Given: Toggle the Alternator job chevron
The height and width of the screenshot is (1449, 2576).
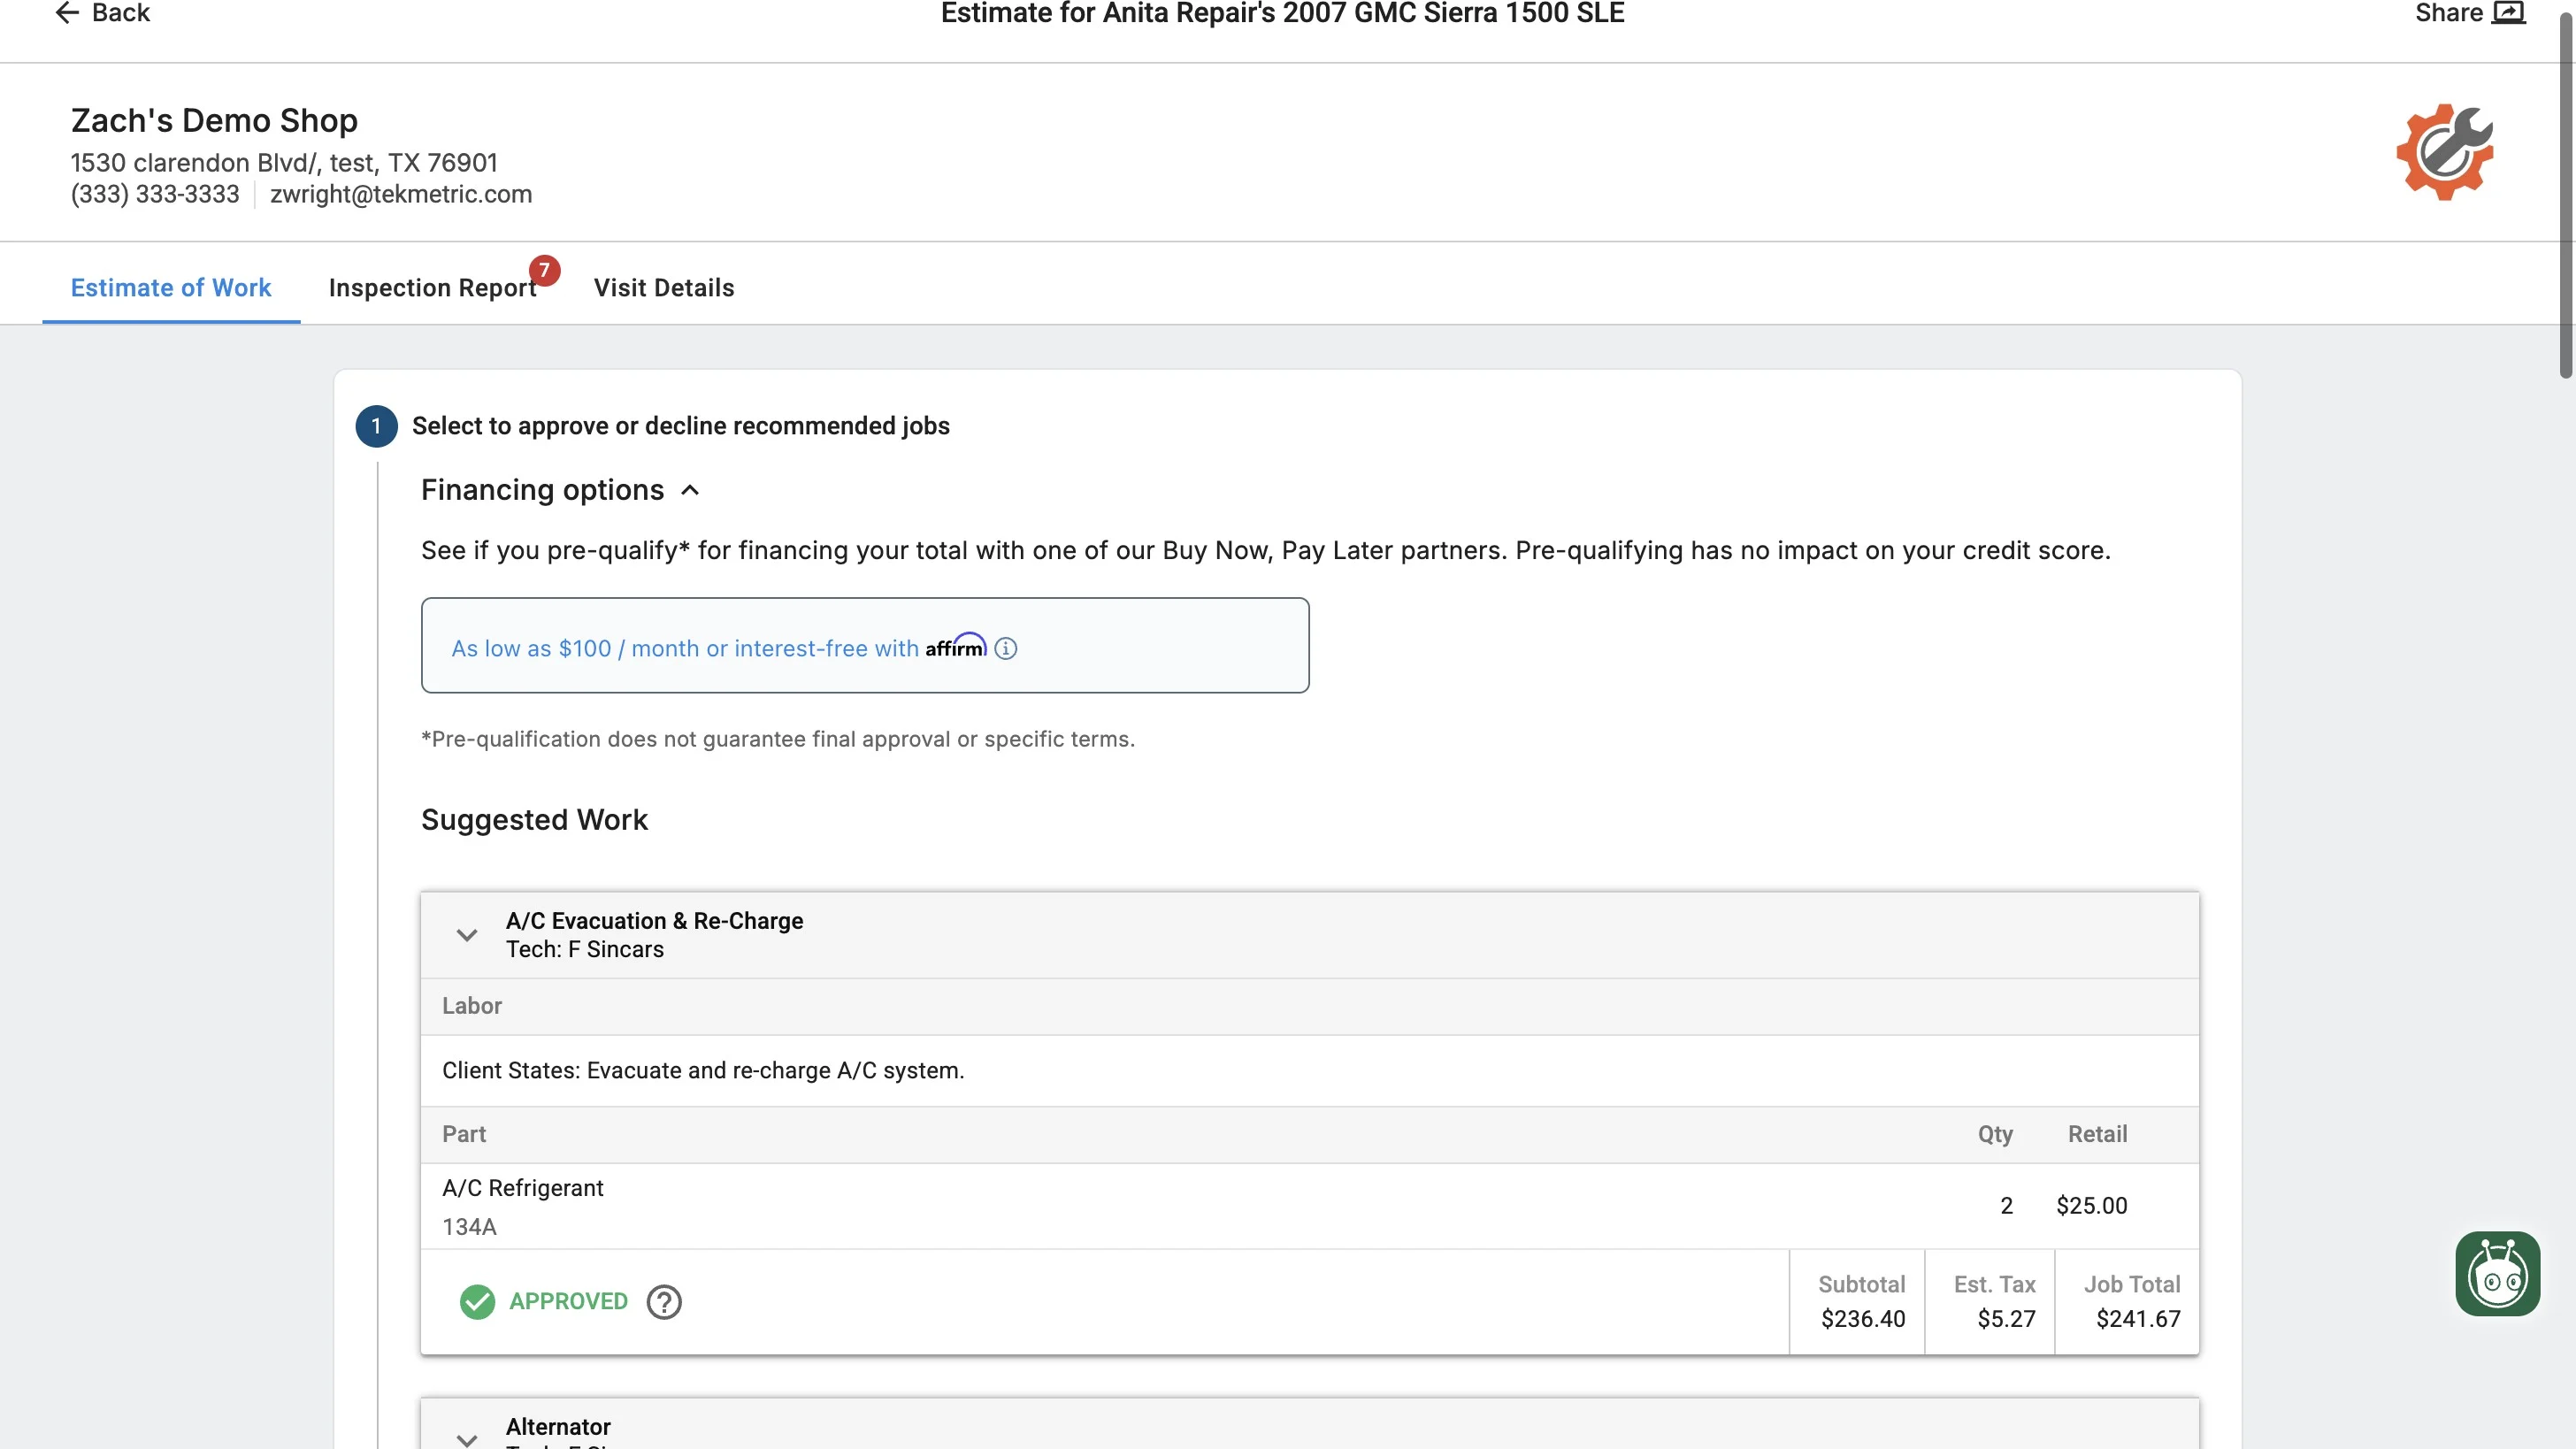Looking at the screenshot, I should tap(466, 1438).
